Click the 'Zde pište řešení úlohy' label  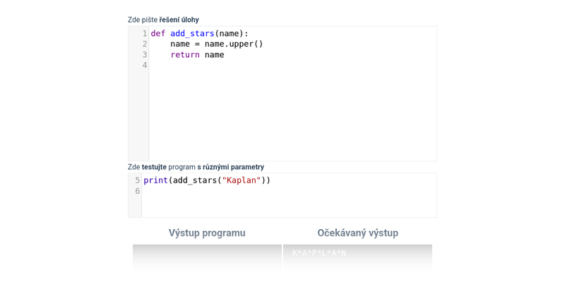pyautogui.click(x=163, y=20)
